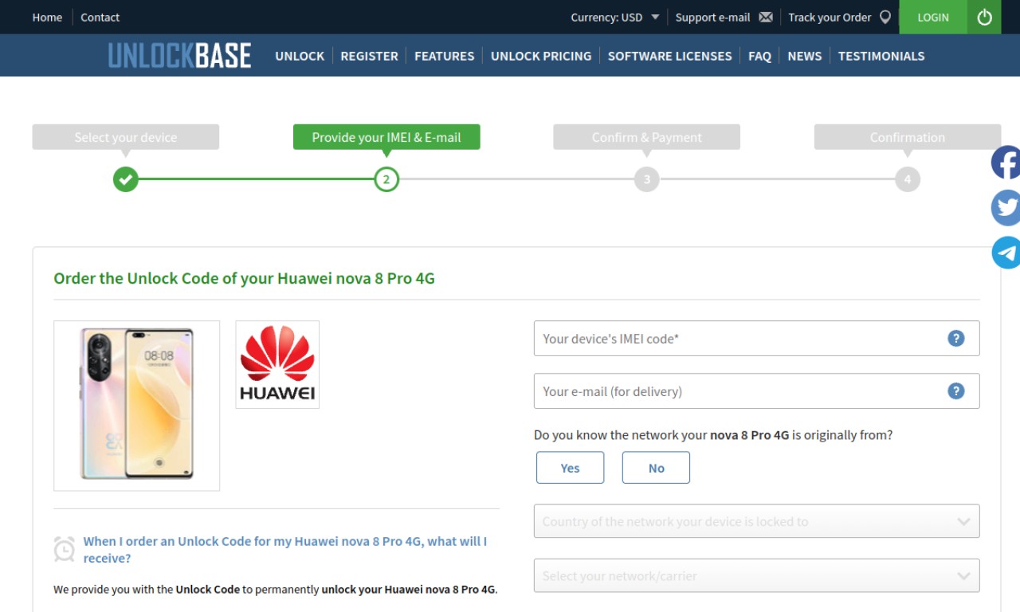
Task: Click the power icon beside Login
Action: coord(984,17)
